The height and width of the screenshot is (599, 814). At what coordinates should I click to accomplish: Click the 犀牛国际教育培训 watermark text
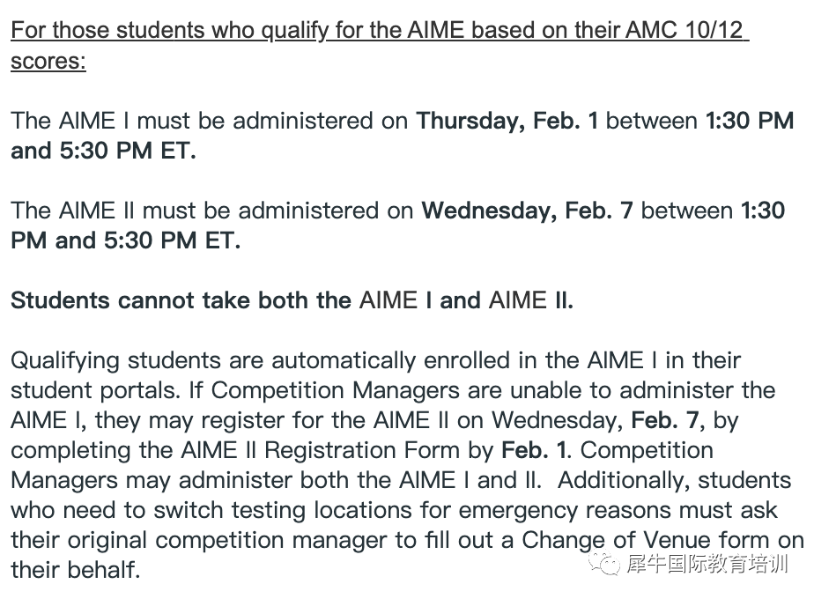coord(707,564)
